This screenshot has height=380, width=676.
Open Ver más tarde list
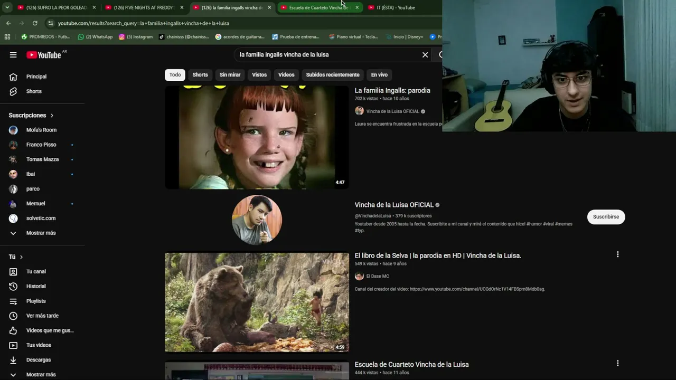point(42,316)
